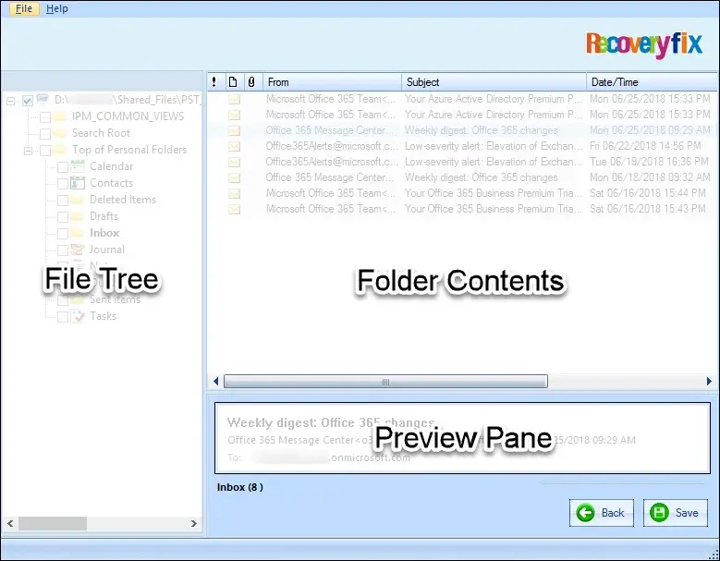Sort by the importance column header icon
The image size is (720, 561).
pyautogui.click(x=214, y=82)
